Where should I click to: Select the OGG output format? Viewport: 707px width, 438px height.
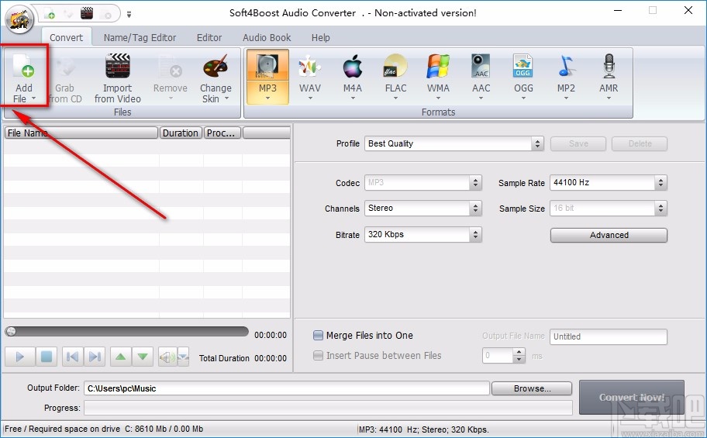pyautogui.click(x=523, y=77)
